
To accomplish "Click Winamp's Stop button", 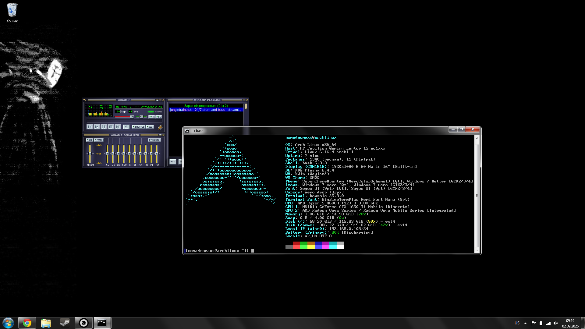I will point(111,127).
